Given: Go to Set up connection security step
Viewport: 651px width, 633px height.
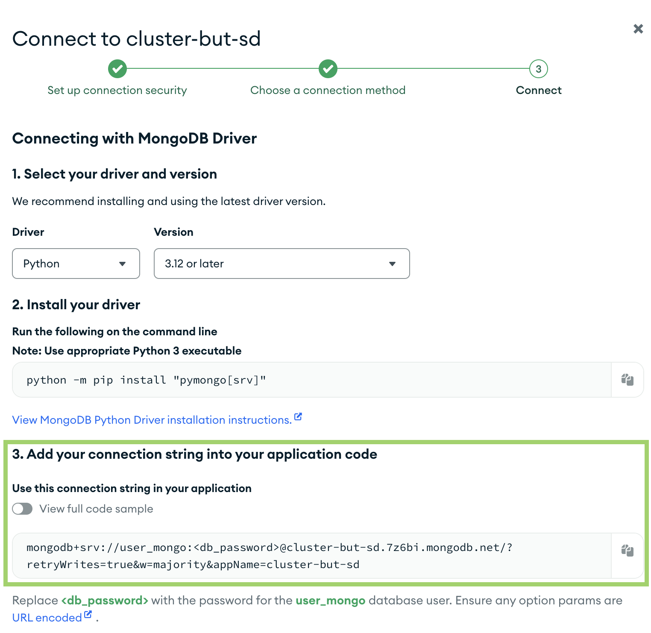Looking at the screenshot, I should 117,91.
